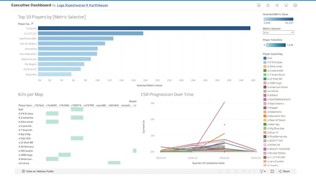Click the a b renna heatmap cell
This screenshot has height=178, width=316.
click(x=114, y=163)
